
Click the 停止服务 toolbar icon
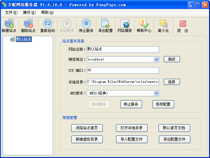[86, 25]
